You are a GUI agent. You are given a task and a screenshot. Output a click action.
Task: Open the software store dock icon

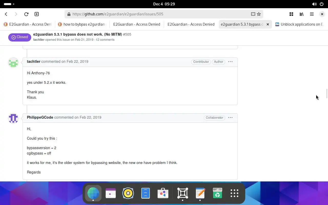pyautogui.click(x=163, y=193)
